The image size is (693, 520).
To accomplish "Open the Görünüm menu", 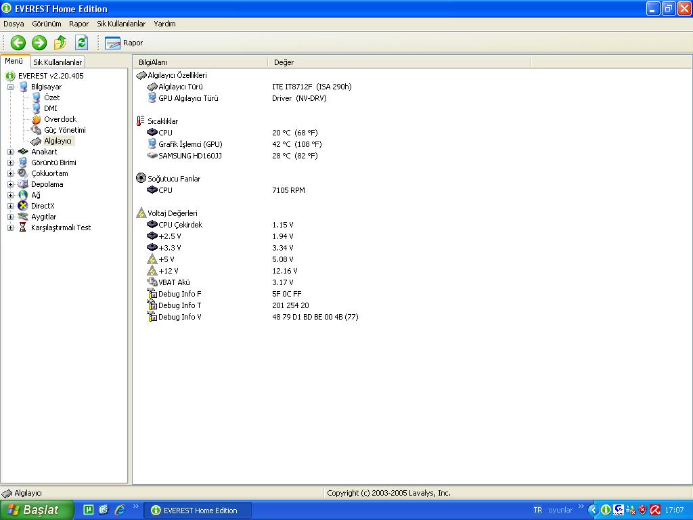I will 47,24.
